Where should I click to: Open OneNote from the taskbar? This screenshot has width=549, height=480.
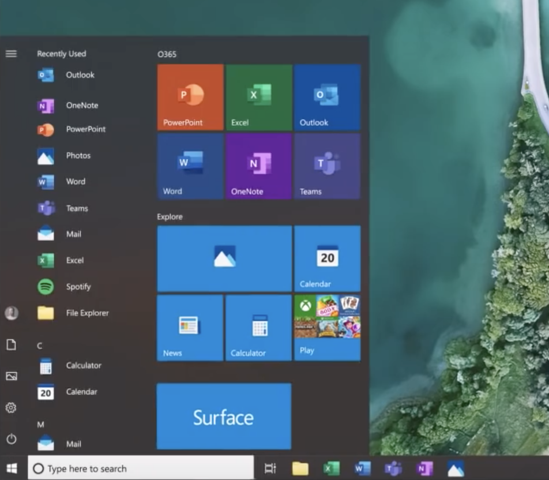(424, 468)
